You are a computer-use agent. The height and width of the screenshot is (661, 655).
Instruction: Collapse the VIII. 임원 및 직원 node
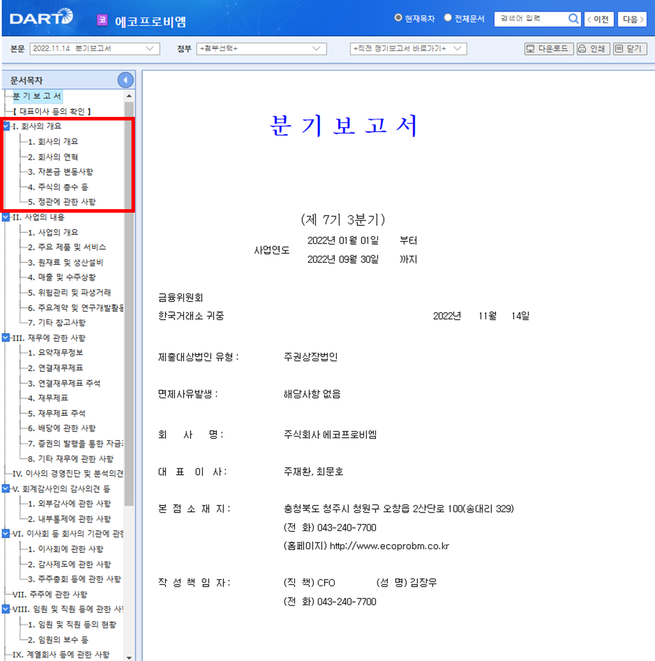(x=6, y=609)
